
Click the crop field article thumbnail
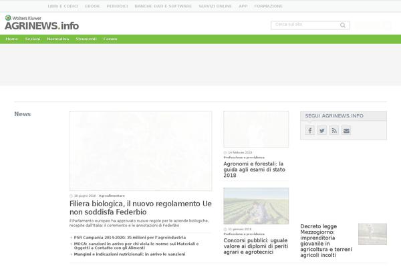[256, 206]
